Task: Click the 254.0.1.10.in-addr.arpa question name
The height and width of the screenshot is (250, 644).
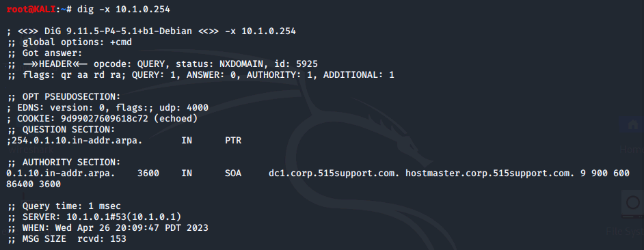Action: coord(77,141)
